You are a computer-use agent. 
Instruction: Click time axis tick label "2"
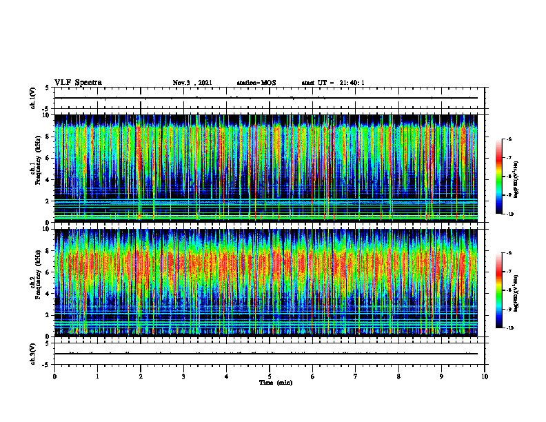pyautogui.click(x=141, y=376)
